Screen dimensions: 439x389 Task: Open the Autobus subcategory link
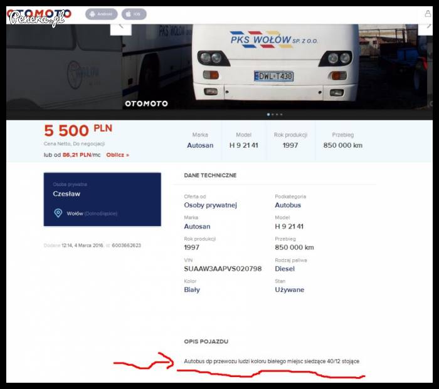pyautogui.click(x=288, y=205)
